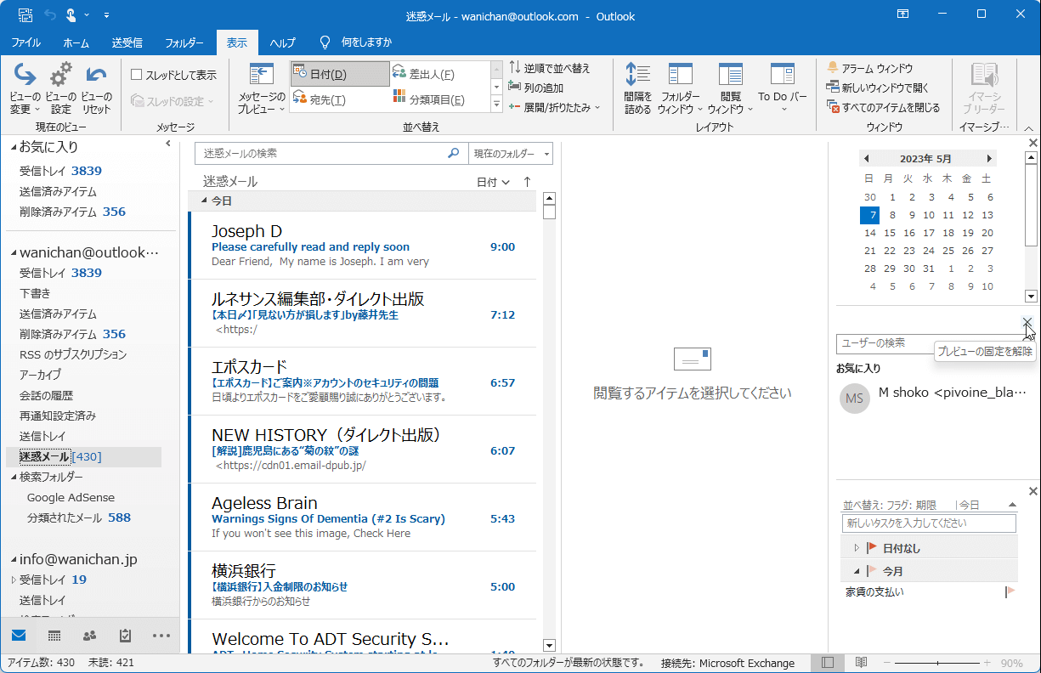
Task: Switch to Tasks view in navigation bar
Action: coord(126,636)
